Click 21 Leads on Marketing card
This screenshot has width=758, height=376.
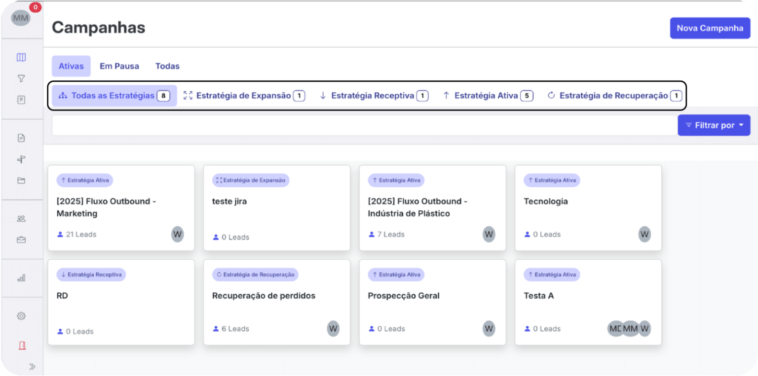click(x=76, y=235)
